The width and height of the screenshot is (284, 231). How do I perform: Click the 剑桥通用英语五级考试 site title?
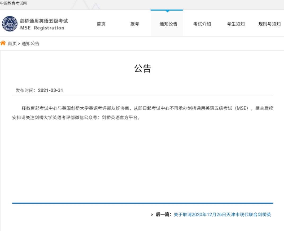coord(44,21)
